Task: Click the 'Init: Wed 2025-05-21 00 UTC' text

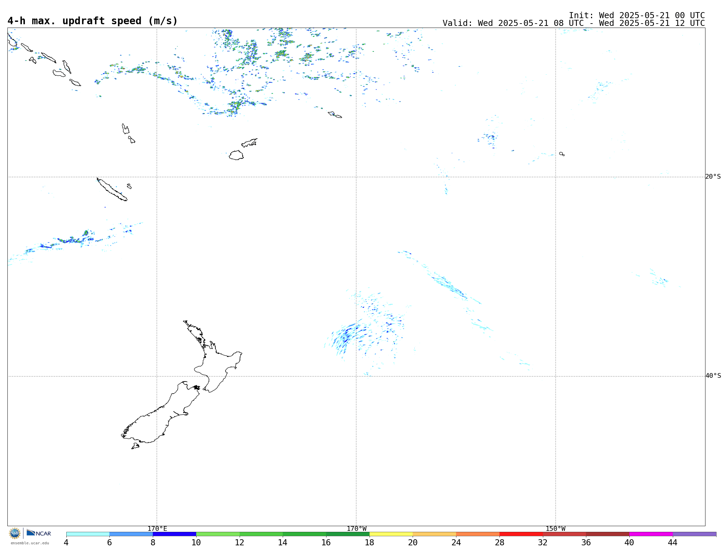Action: click(637, 15)
